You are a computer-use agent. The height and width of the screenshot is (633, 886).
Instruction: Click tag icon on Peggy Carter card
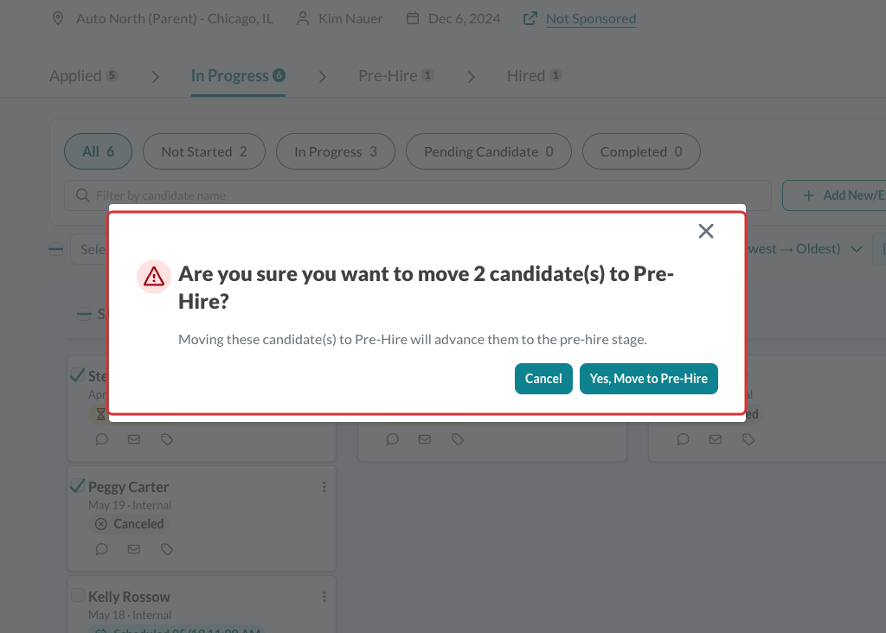coord(167,549)
